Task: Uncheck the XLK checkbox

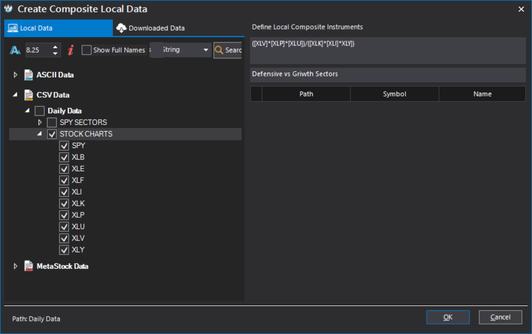Action: coord(64,204)
